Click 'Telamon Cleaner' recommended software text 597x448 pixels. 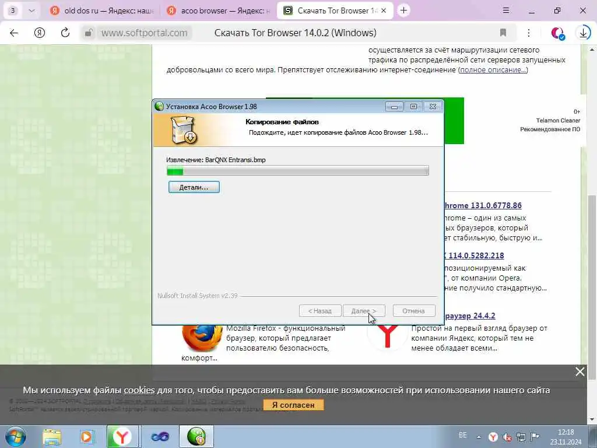pyautogui.click(x=558, y=120)
